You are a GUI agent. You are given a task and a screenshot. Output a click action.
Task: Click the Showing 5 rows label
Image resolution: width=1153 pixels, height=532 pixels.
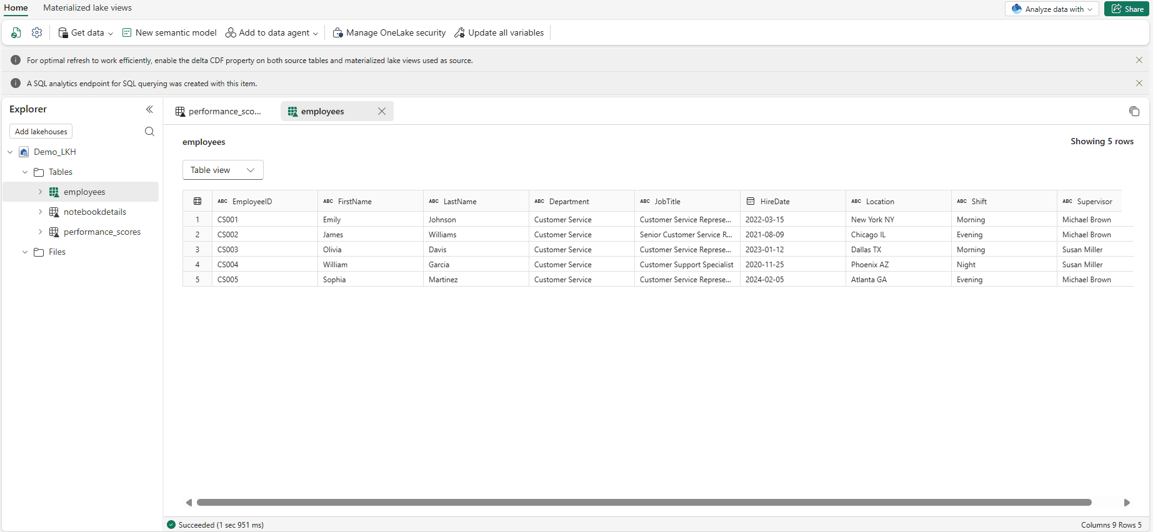1102,141
